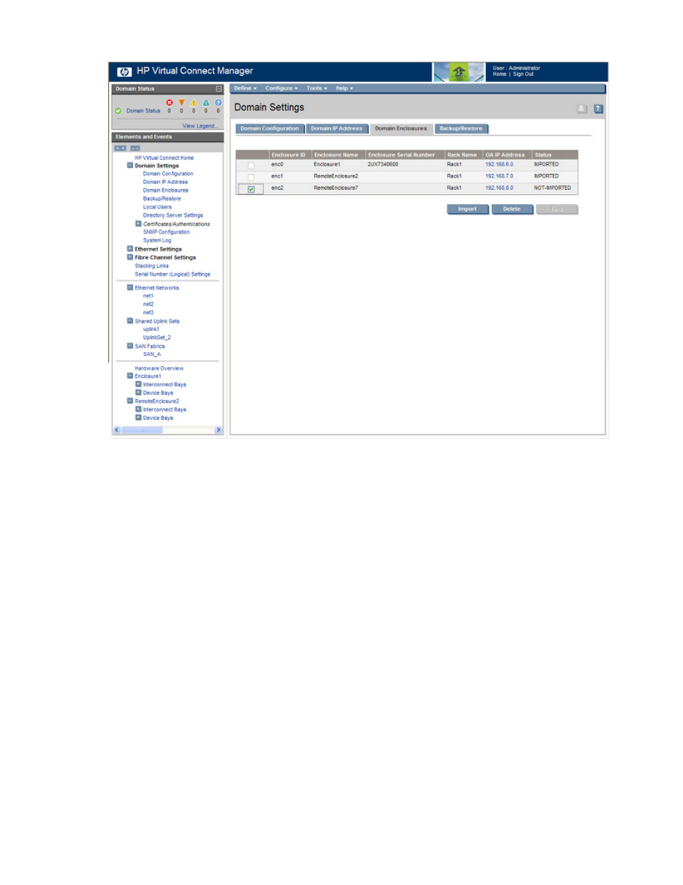Click the teal informational triangle icon
Viewport: 683px width, 885px height.
click(x=206, y=102)
